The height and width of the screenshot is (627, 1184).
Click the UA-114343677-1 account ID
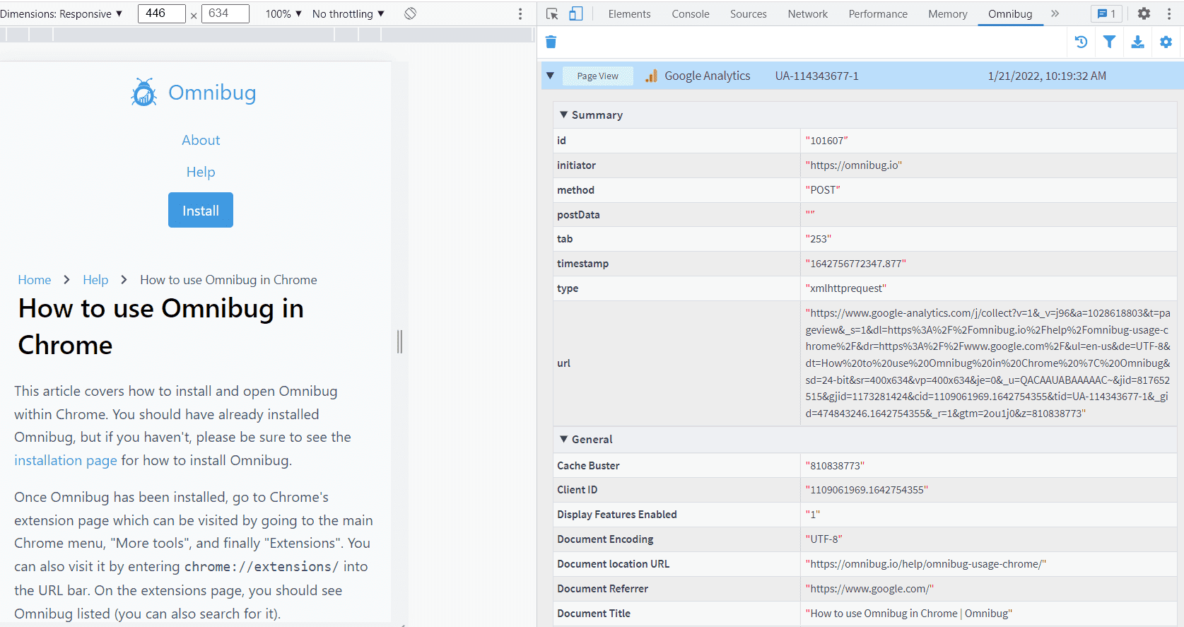817,76
